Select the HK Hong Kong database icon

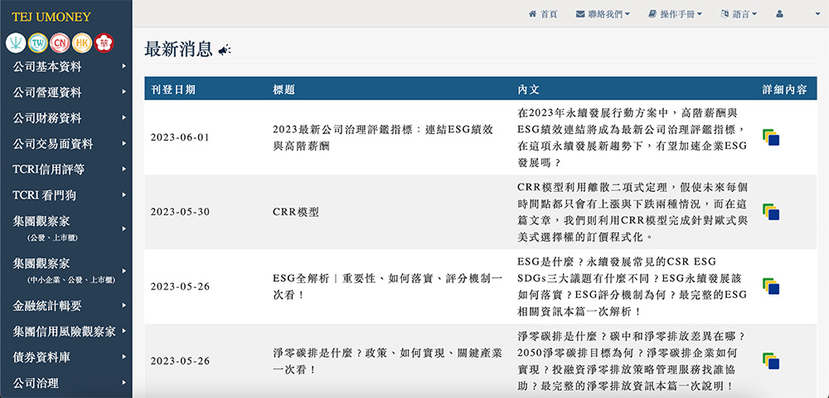(x=82, y=43)
